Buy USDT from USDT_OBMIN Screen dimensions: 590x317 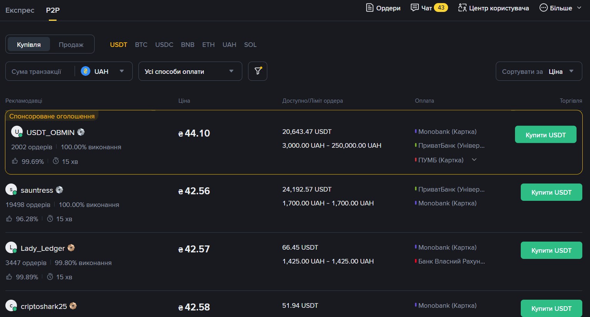[x=545, y=135]
